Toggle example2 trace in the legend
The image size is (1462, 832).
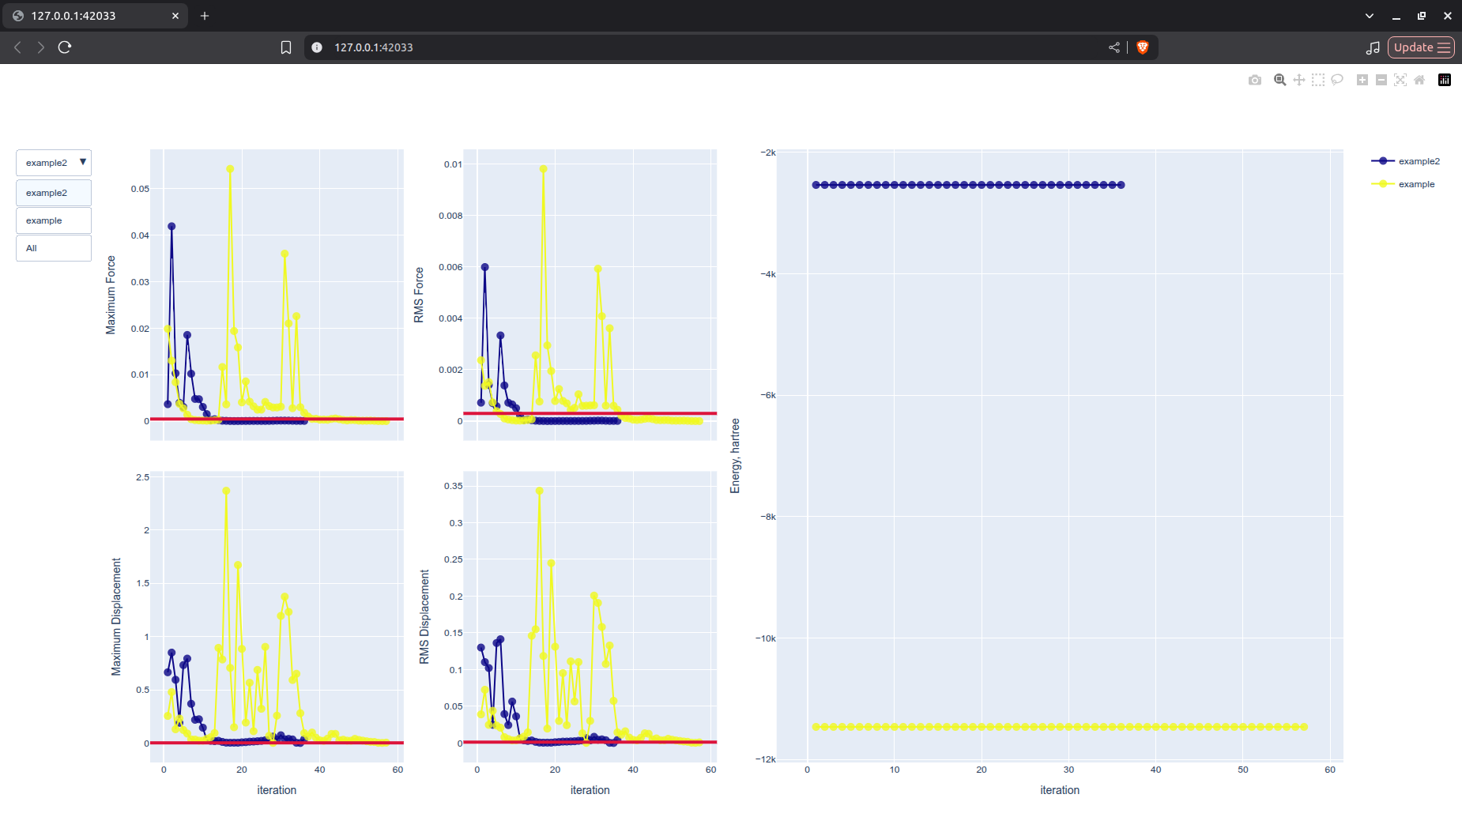click(x=1418, y=161)
